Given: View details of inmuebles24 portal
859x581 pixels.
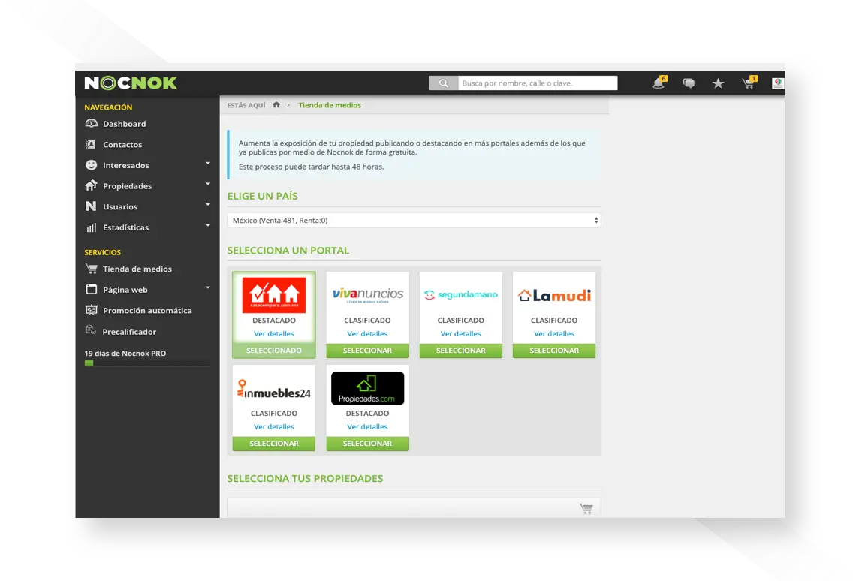Looking at the screenshot, I should pyautogui.click(x=274, y=426).
